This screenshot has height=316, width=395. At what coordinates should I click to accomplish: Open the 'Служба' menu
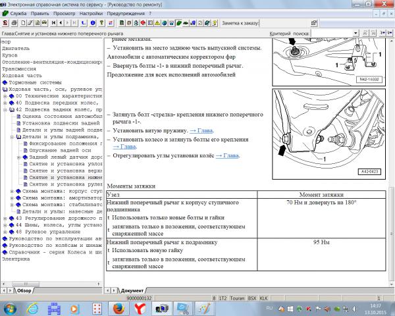pyautogui.click(x=18, y=13)
